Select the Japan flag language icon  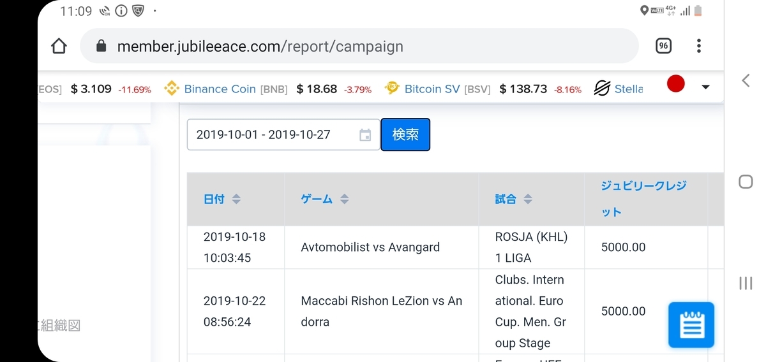[675, 84]
